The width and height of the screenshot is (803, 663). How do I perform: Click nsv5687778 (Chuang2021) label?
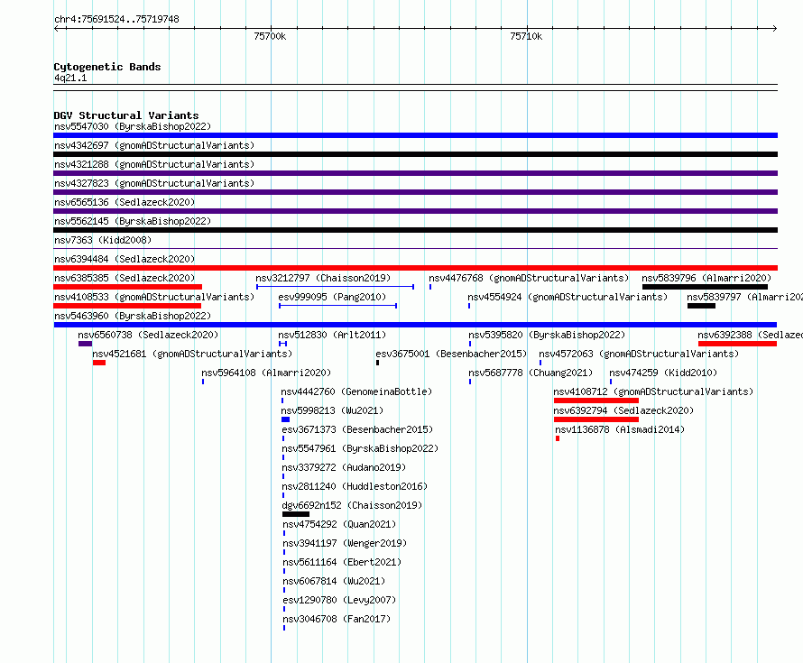pos(531,373)
